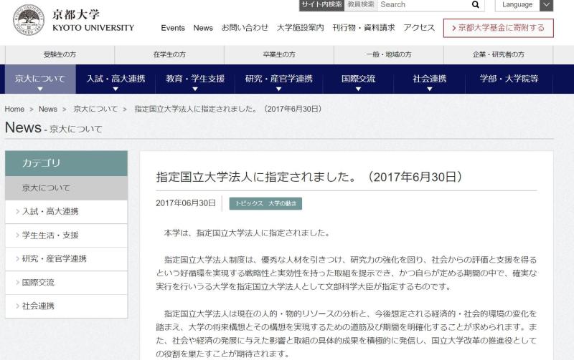574x360 pixels.
Task: Expand the 入試・高大連携 main menu
Action: coord(116,79)
